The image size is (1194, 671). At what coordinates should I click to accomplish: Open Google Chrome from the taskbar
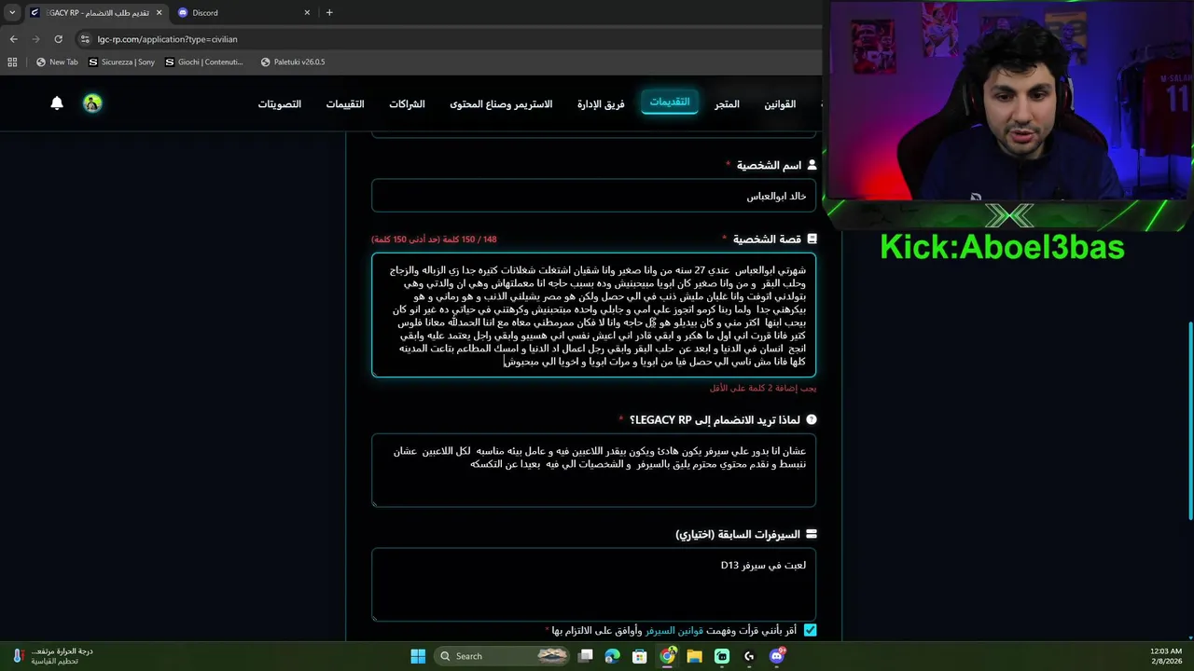(668, 656)
